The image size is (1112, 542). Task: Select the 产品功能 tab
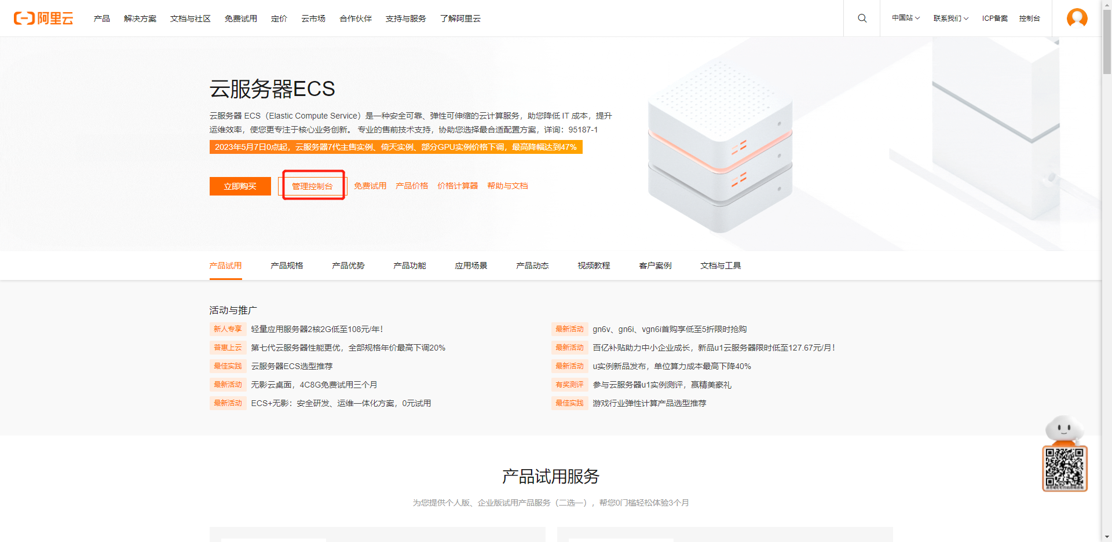[x=410, y=266]
